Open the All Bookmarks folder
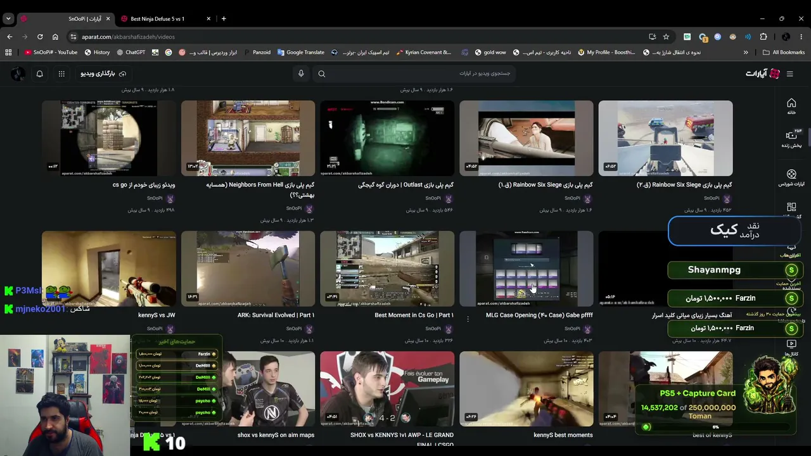Image resolution: width=811 pixels, height=456 pixels. point(784,53)
